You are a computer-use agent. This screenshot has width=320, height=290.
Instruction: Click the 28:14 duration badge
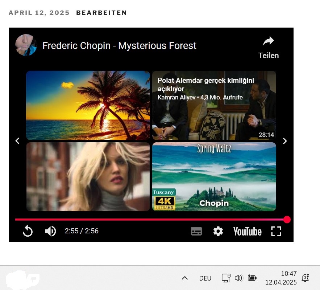pos(266,135)
